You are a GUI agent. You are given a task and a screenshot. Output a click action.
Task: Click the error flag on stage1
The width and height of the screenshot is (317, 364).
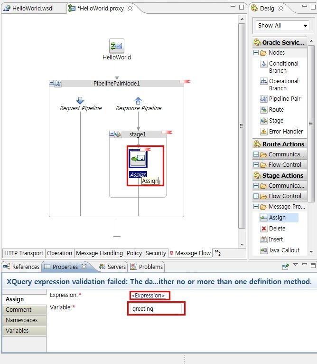167,132
